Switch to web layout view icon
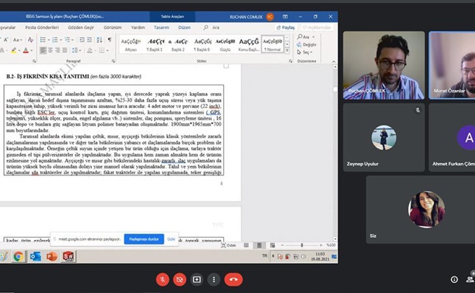The image size is (475, 293). click(x=272, y=245)
